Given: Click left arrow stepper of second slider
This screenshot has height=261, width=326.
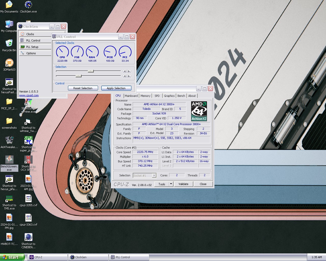Looking at the screenshot, I should point(125,76).
